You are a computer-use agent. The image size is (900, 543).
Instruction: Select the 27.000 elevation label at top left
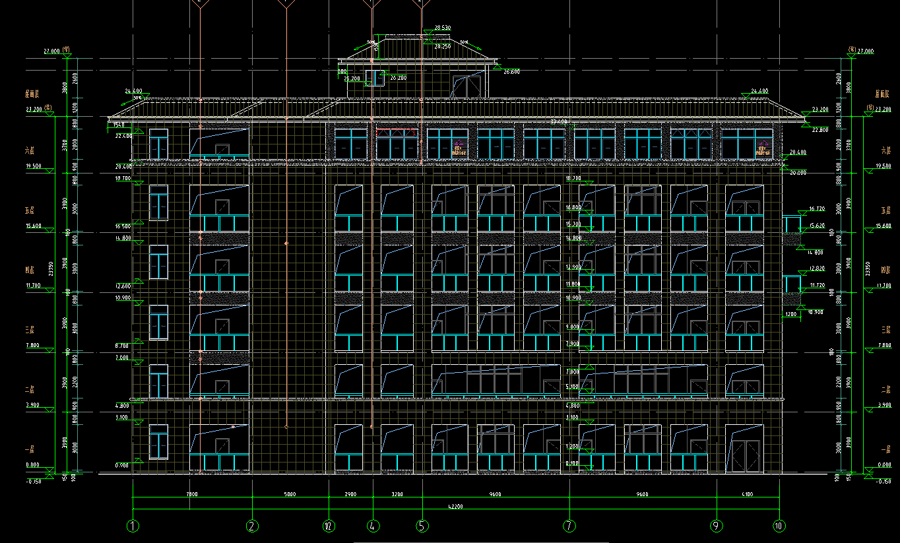pyautogui.click(x=51, y=51)
